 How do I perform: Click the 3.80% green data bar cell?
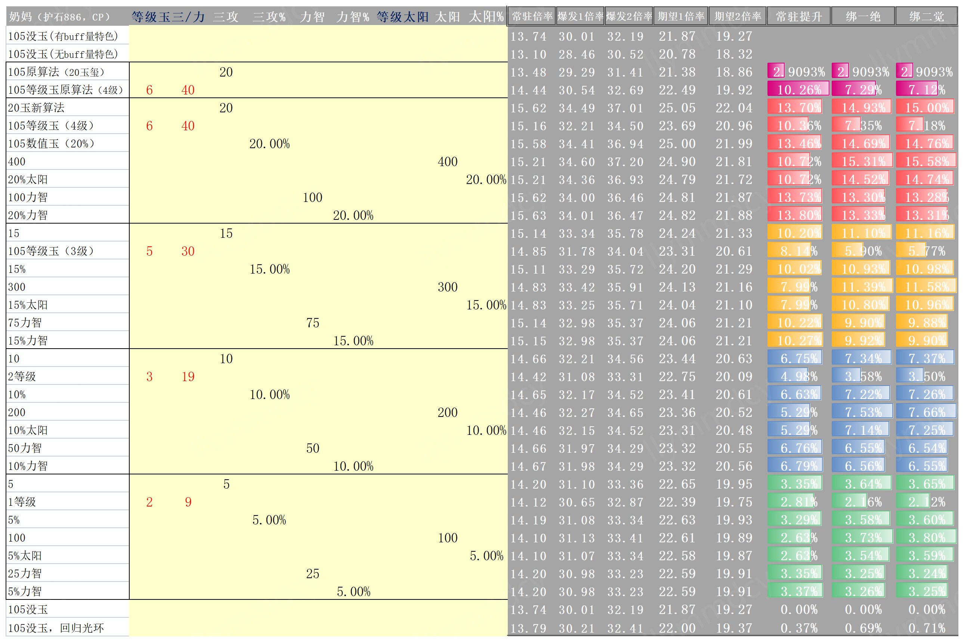pyautogui.click(x=927, y=537)
